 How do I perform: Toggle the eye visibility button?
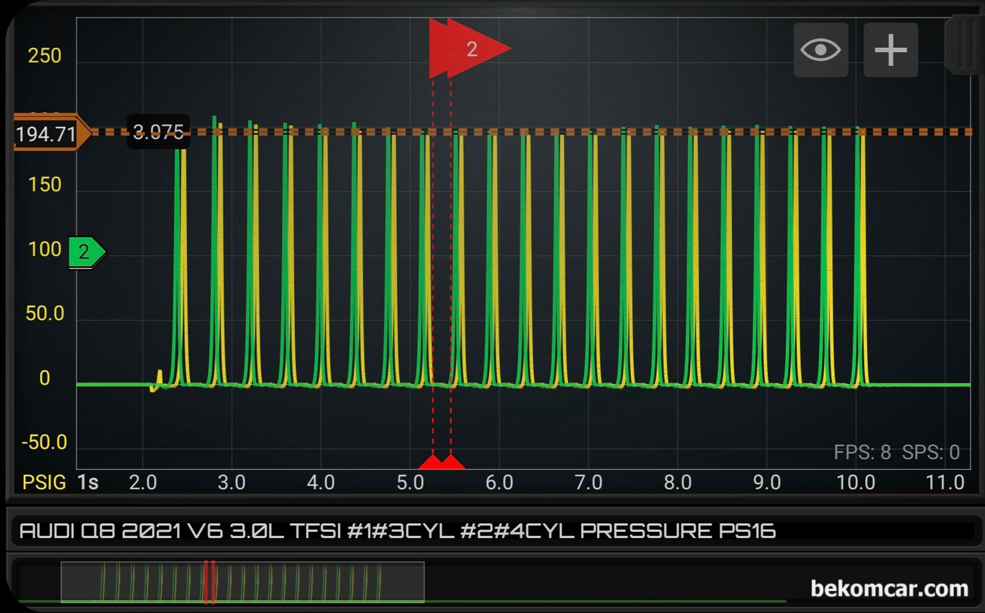click(821, 50)
